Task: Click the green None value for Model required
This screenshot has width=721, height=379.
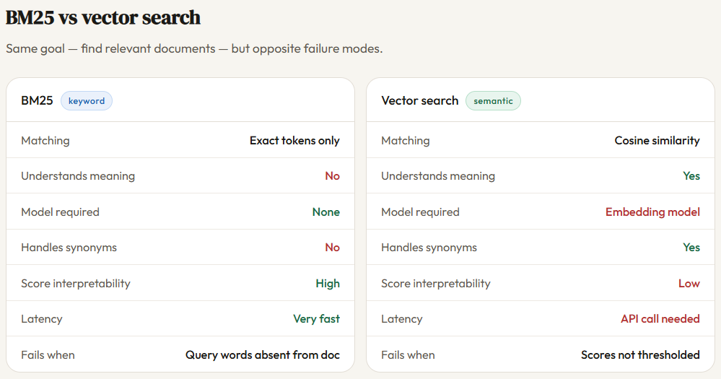Action: [x=325, y=212]
